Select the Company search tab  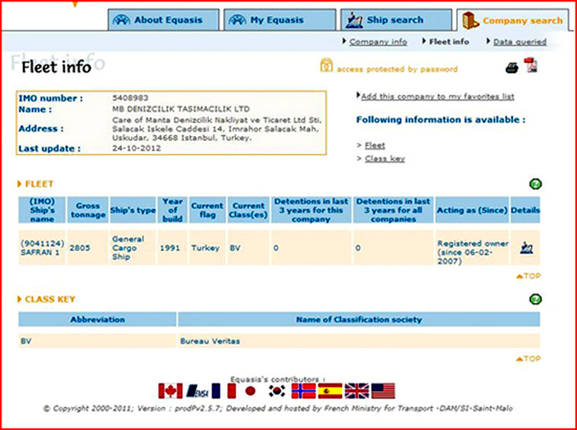(x=515, y=21)
